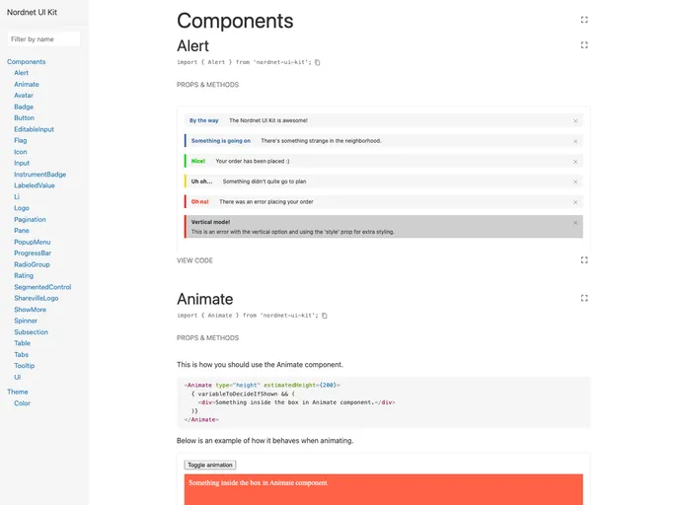Viewport: 679px width, 505px height.
Task: Open isolated view for Components heading
Action: coord(584,20)
